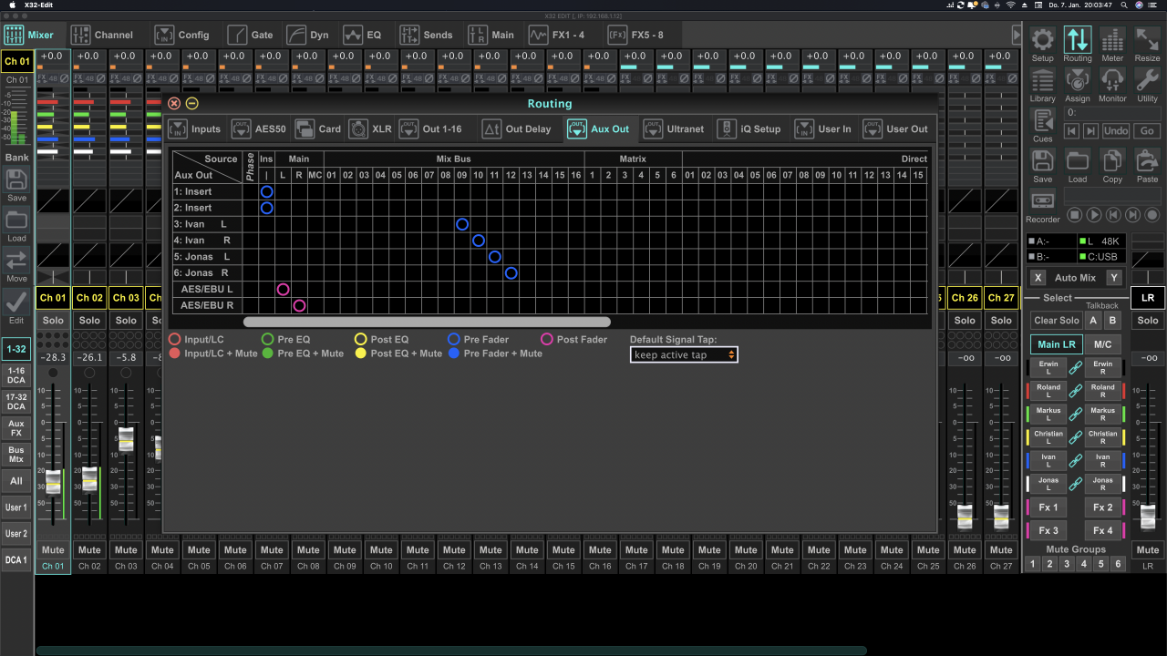Image resolution: width=1167 pixels, height=656 pixels.
Task: Open the Cues icon
Action: [1042, 120]
